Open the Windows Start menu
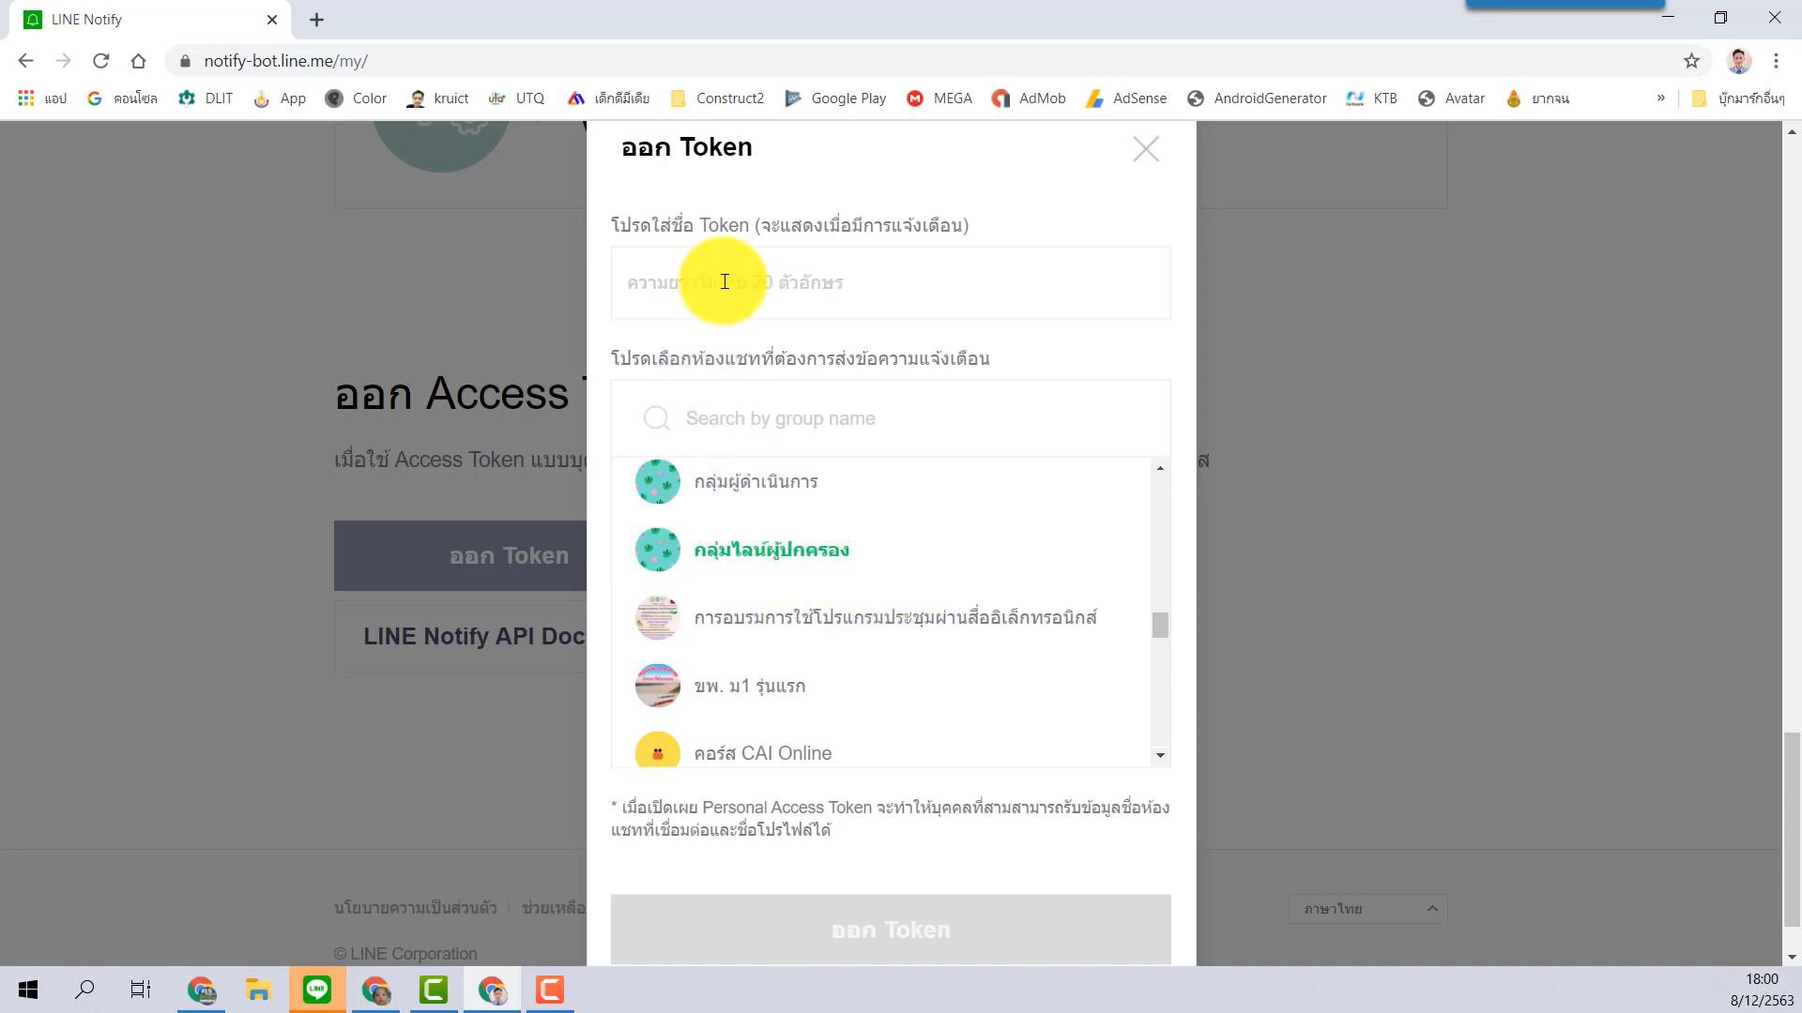1802x1013 pixels. [28, 990]
